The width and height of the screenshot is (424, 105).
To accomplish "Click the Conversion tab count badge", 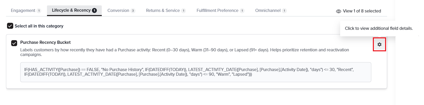I will [133, 11].
